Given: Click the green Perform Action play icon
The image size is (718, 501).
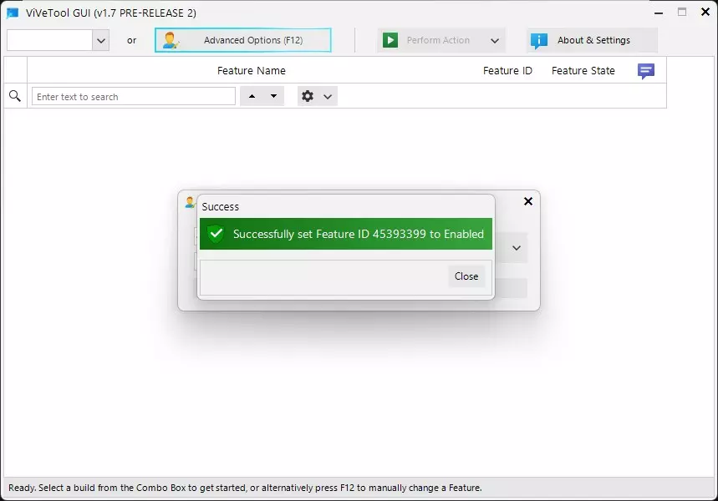Looking at the screenshot, I should click(390, 40).
